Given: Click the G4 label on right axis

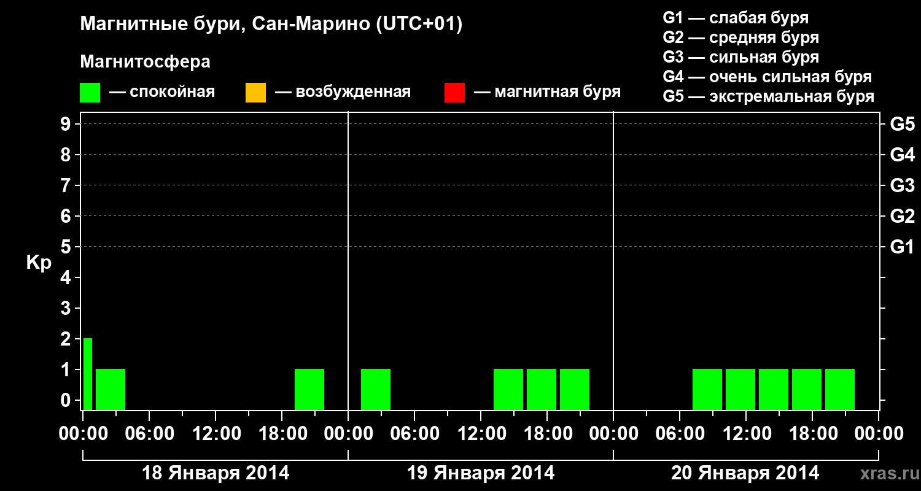Looking at the screenshot, I should point(902,155).
